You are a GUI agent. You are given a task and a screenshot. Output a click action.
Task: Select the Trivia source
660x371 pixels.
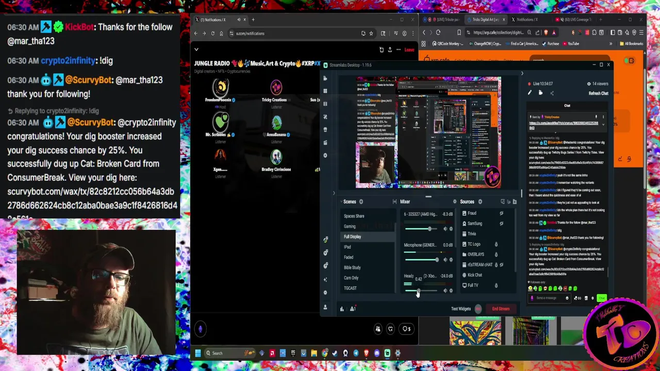(472, 234)
